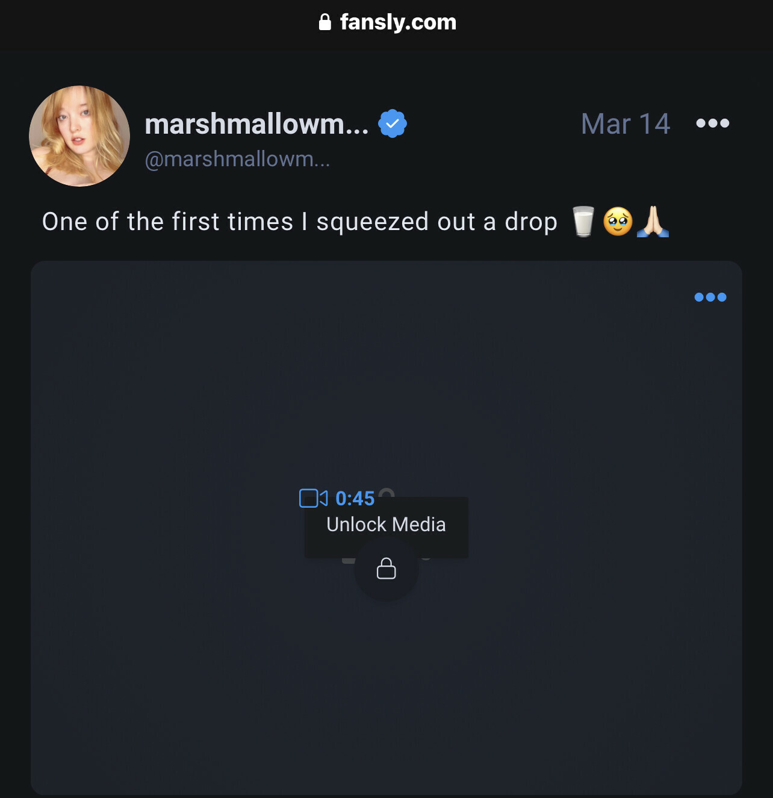The image size is (773, 798).
Task: Click the folded hands emoji
Action: (653, 222)
